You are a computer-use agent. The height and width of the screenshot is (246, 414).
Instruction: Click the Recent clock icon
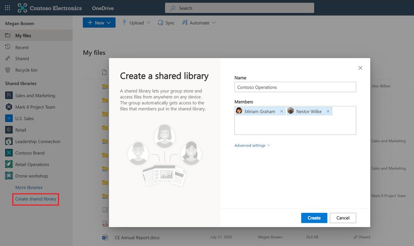point(8,47)
